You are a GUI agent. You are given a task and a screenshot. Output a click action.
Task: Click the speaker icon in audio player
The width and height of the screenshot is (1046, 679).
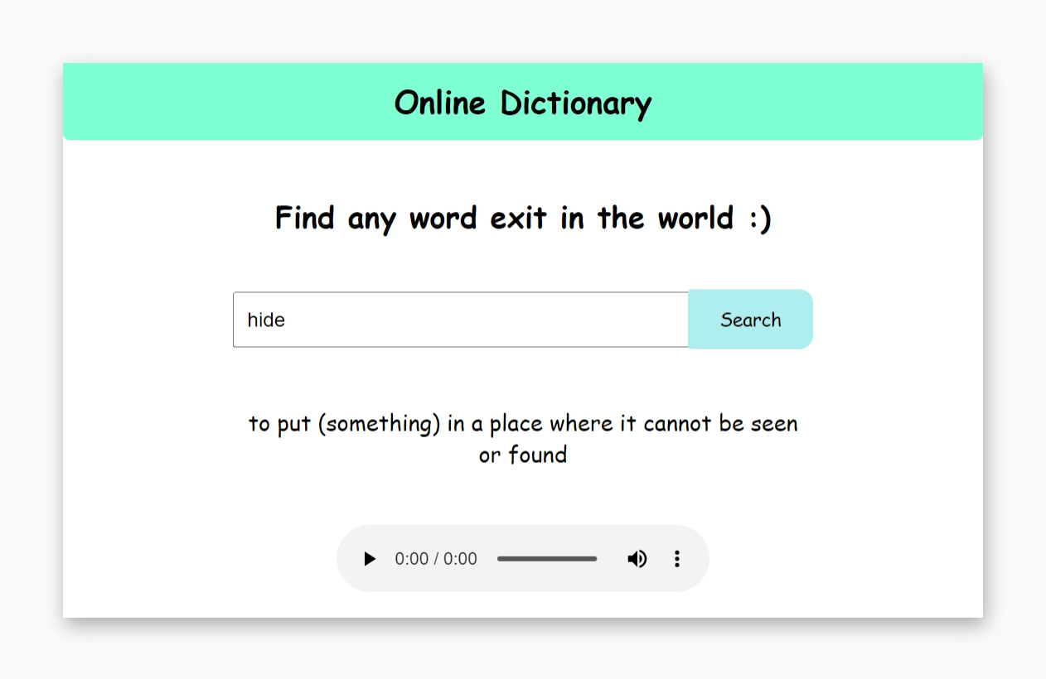[x=637, y=559]
